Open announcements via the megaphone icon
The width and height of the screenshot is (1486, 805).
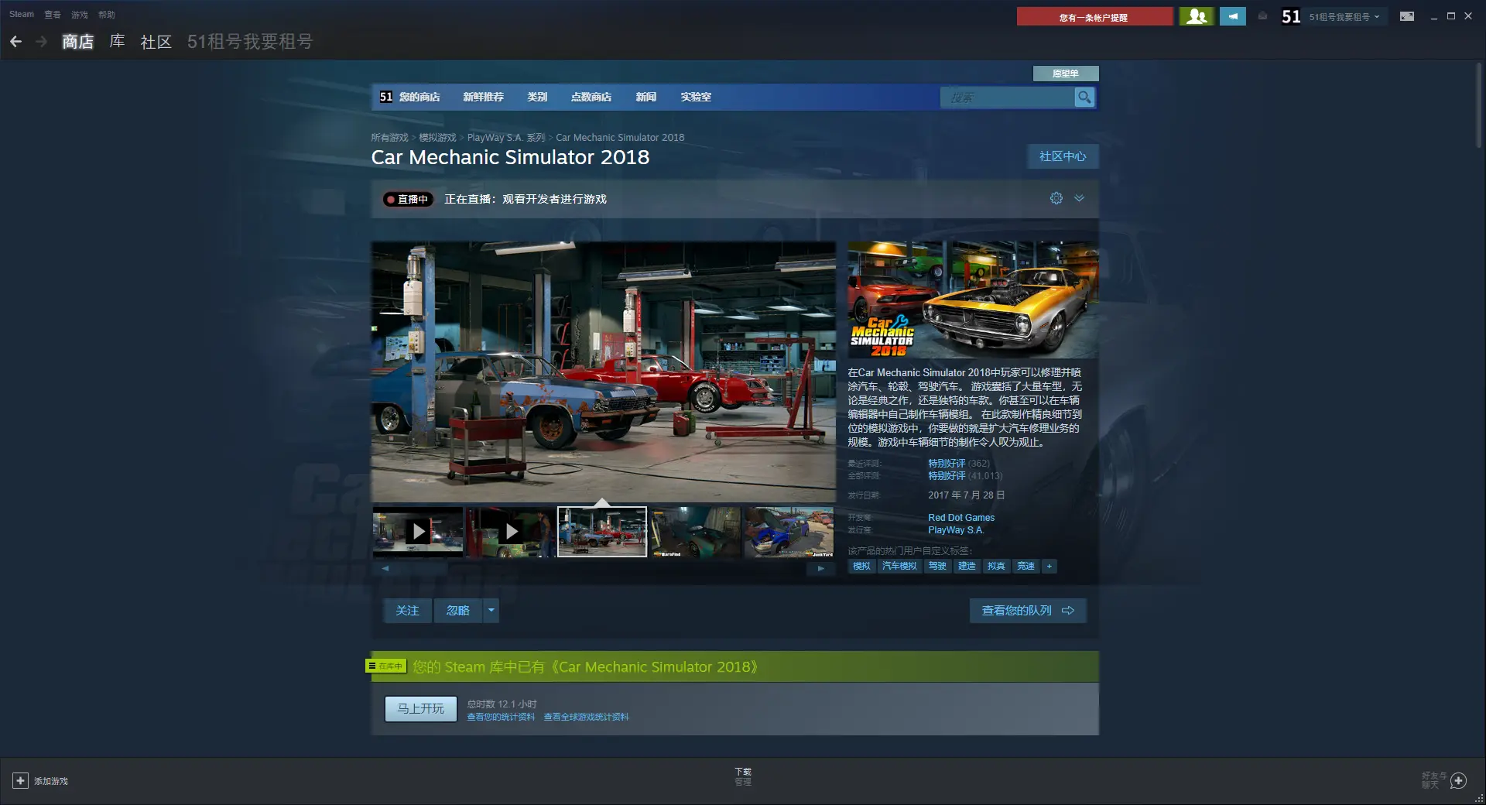coord(1233,16)
